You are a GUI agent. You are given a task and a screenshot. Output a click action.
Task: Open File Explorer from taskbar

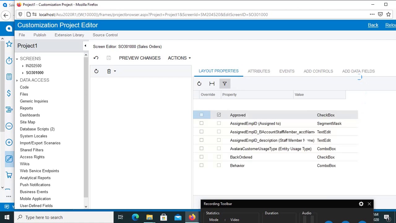click(149, 217)
